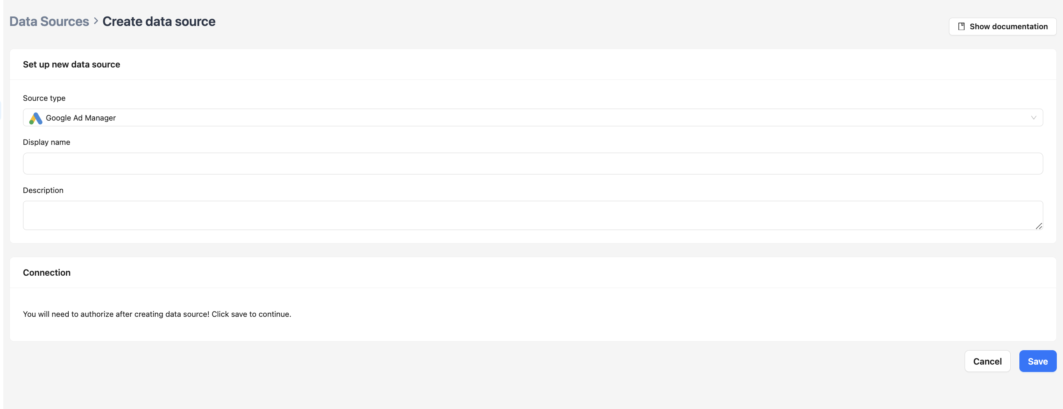This screenshot has width=1063, height=409.
Task: Save the new data source
Action: click(x=1037, y=362)
